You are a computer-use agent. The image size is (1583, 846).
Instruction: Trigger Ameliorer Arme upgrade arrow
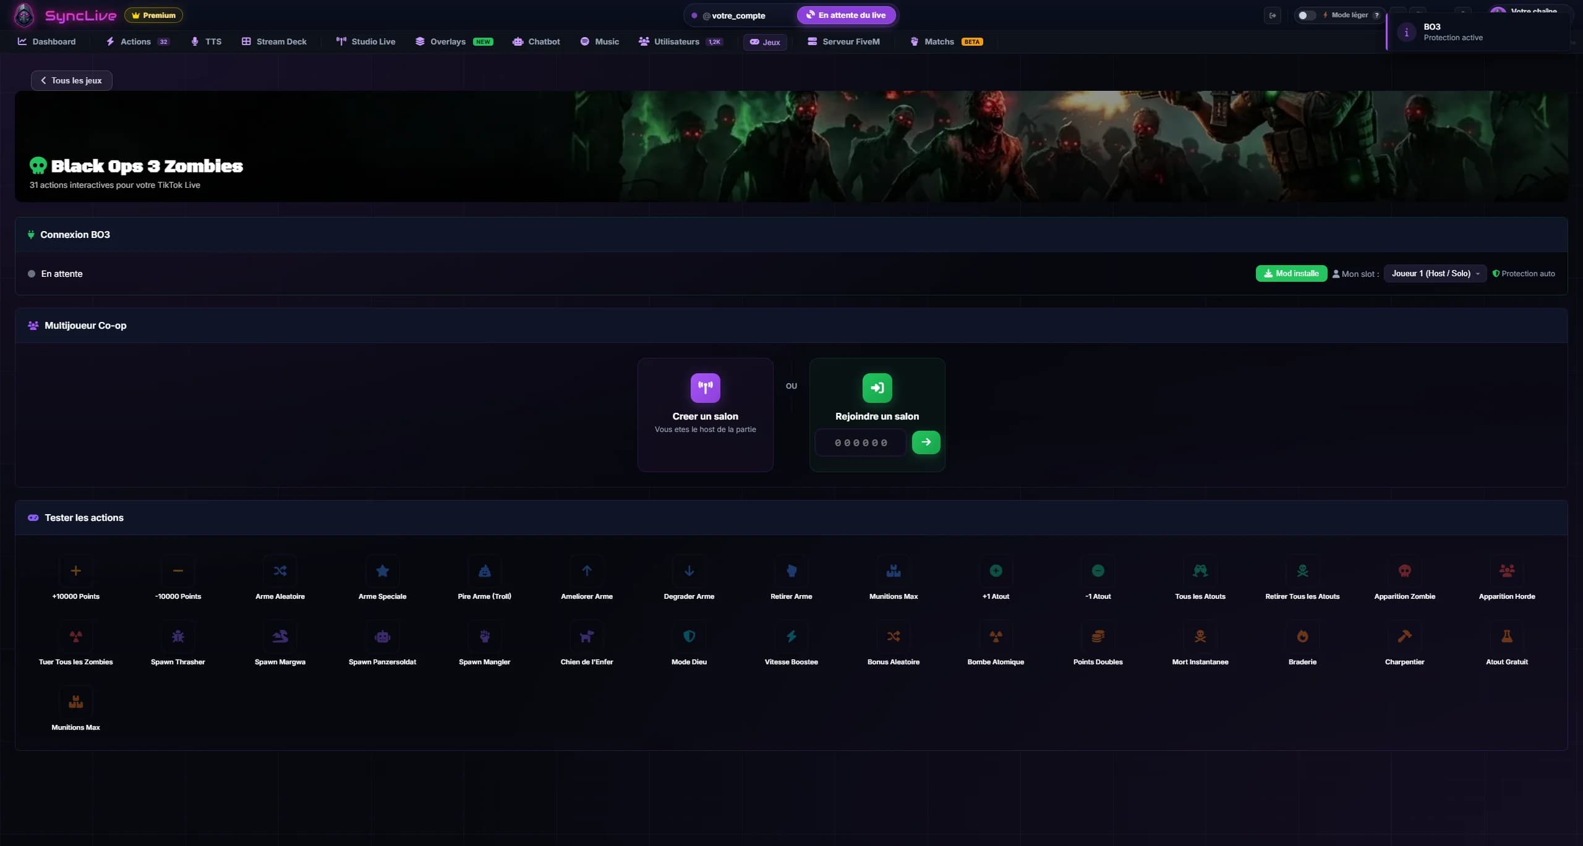tap(587, 571)
